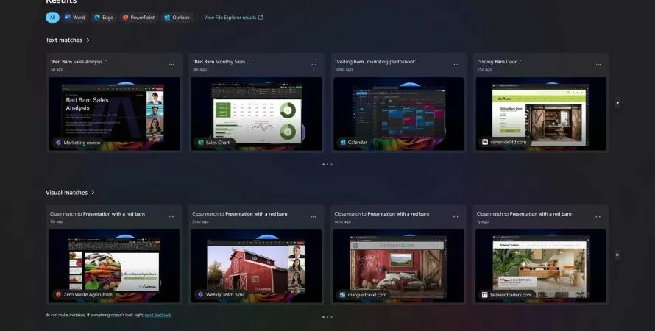The width and height of the screenshot is (655, 331).
Task: Click "Visiting barn...marketing photoshoot" card title
Action: tap(375, 61)
